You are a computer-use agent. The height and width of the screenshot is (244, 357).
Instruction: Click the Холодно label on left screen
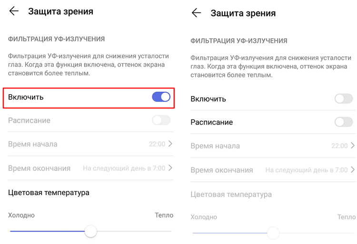tap(21, 215)
